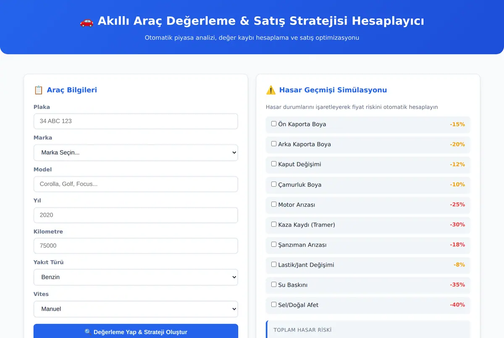Click the Yakıt Türü field label
This screenshot has width=504, height=338.
49,262
